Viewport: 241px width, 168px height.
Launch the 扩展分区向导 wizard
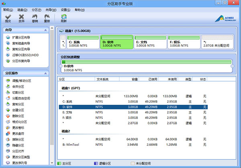20,37
